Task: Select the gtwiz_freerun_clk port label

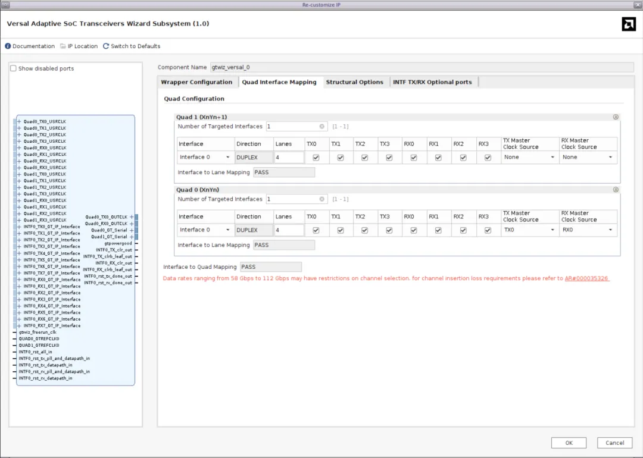Action: (38, 332)
